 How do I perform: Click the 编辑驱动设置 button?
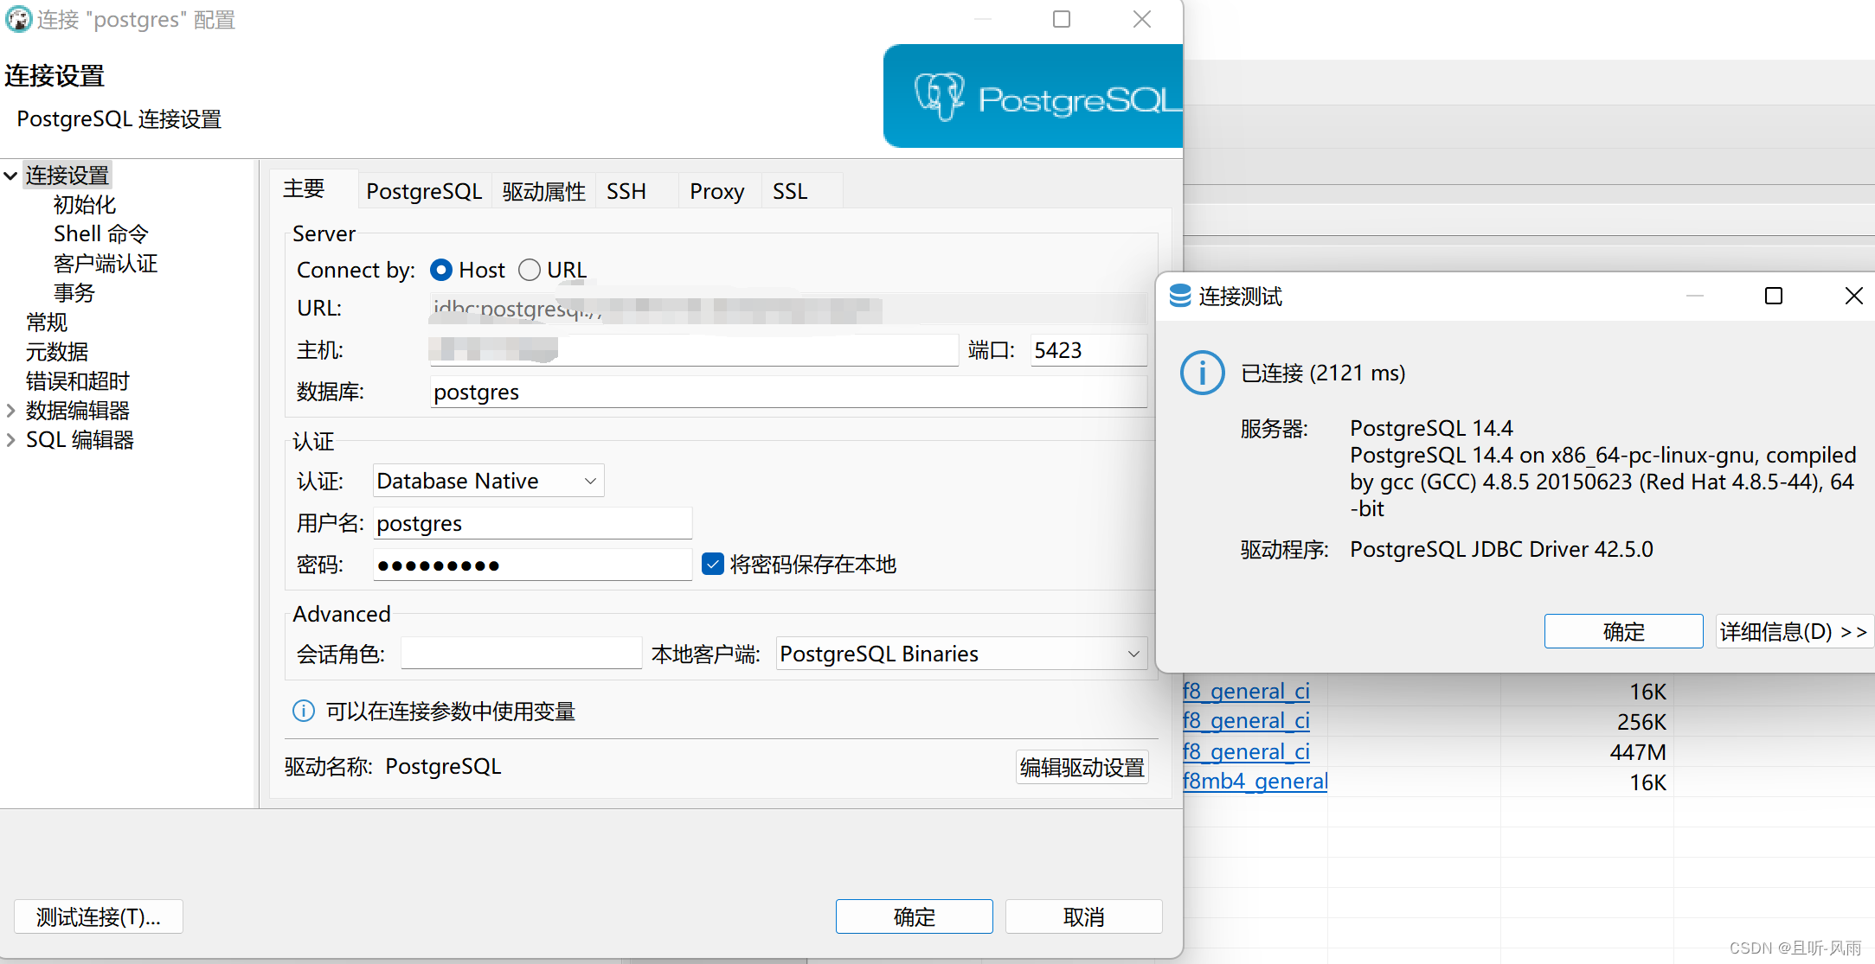(1082, 767)
